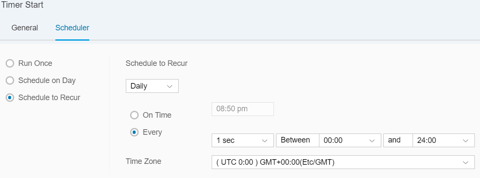Viewport: 480px width, 178px height.
Task: Select the Schedule to Recur radio button
Action: coord(10,98)
